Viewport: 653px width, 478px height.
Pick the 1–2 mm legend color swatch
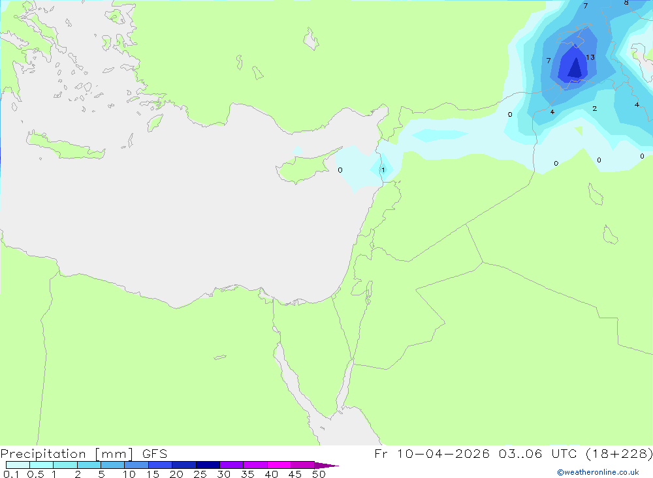click(65, 465)
